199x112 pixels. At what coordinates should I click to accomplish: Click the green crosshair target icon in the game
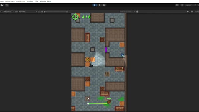tap(75, 17)
